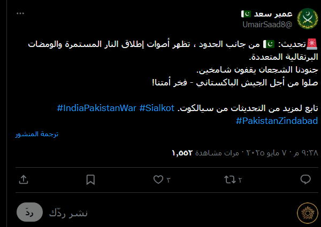Viewport: 321px width, 227px height.
Task: Click the red siren emoji in the post
Action: click(311, 44)
